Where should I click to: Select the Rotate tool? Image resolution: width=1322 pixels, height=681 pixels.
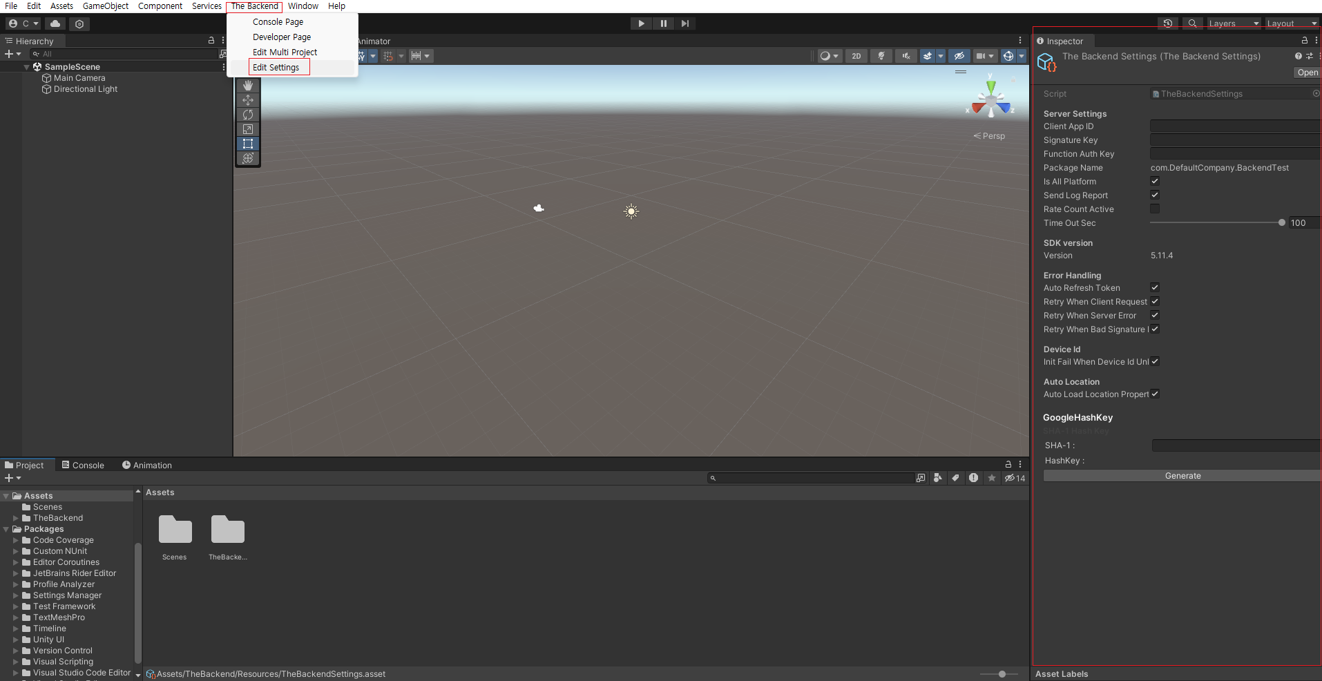[x=248, y=115]
